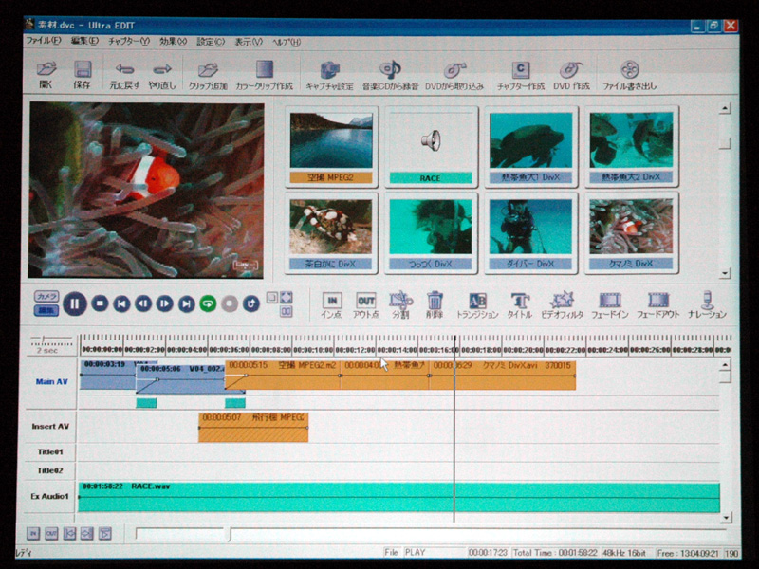Toggle the カメラ camera mode button

[x=46, y=296]
